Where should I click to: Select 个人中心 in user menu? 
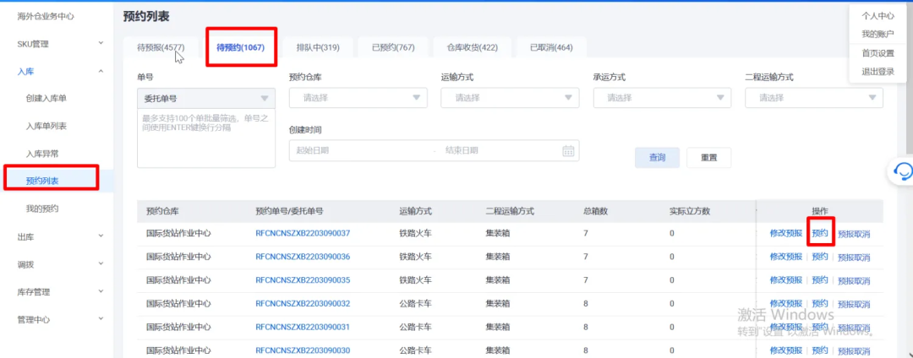coord(877,16)
